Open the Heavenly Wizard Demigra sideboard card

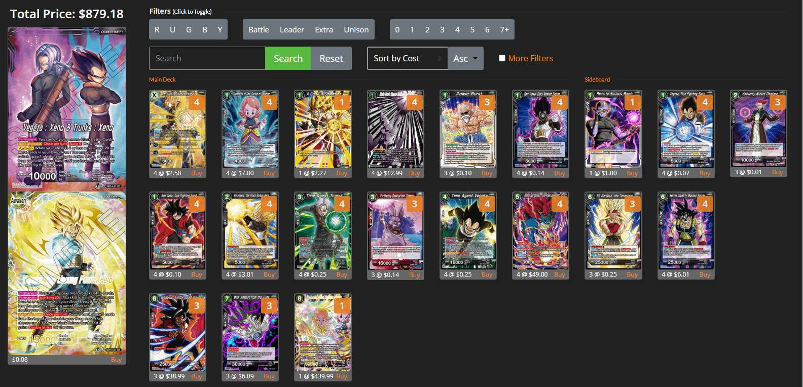[x=758, y=129]
